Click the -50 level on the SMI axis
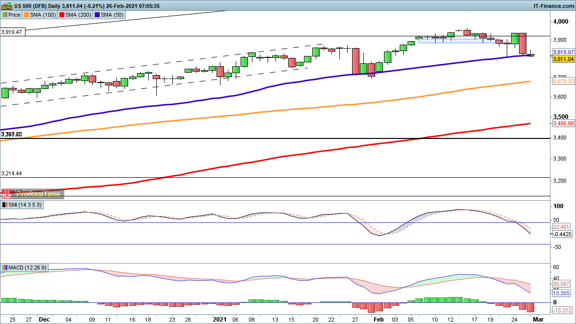 click(x=557, y=247)
